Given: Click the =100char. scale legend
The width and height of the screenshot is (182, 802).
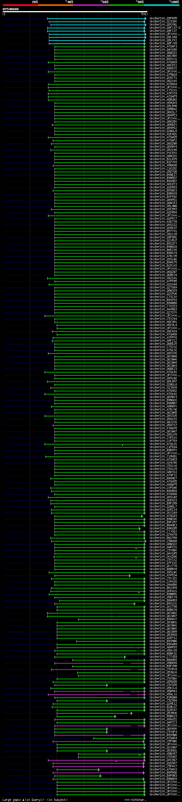Looking at the screenshot, I should pyautogui.click(x=135, y=799).
